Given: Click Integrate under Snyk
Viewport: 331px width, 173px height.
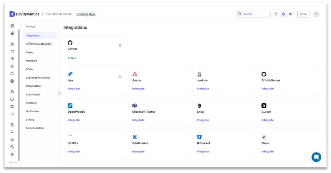Looking at the screenshot, I should tap(203, 120).
